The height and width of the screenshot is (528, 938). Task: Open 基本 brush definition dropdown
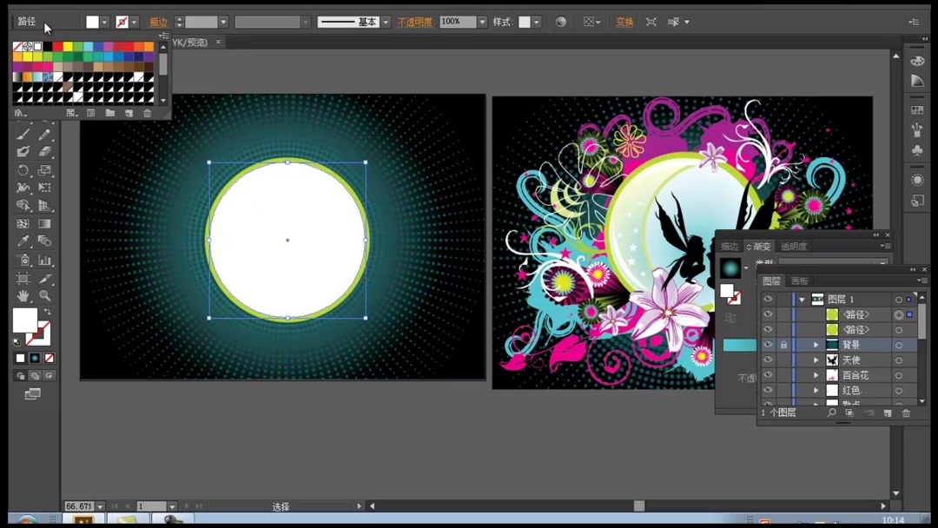386,22
